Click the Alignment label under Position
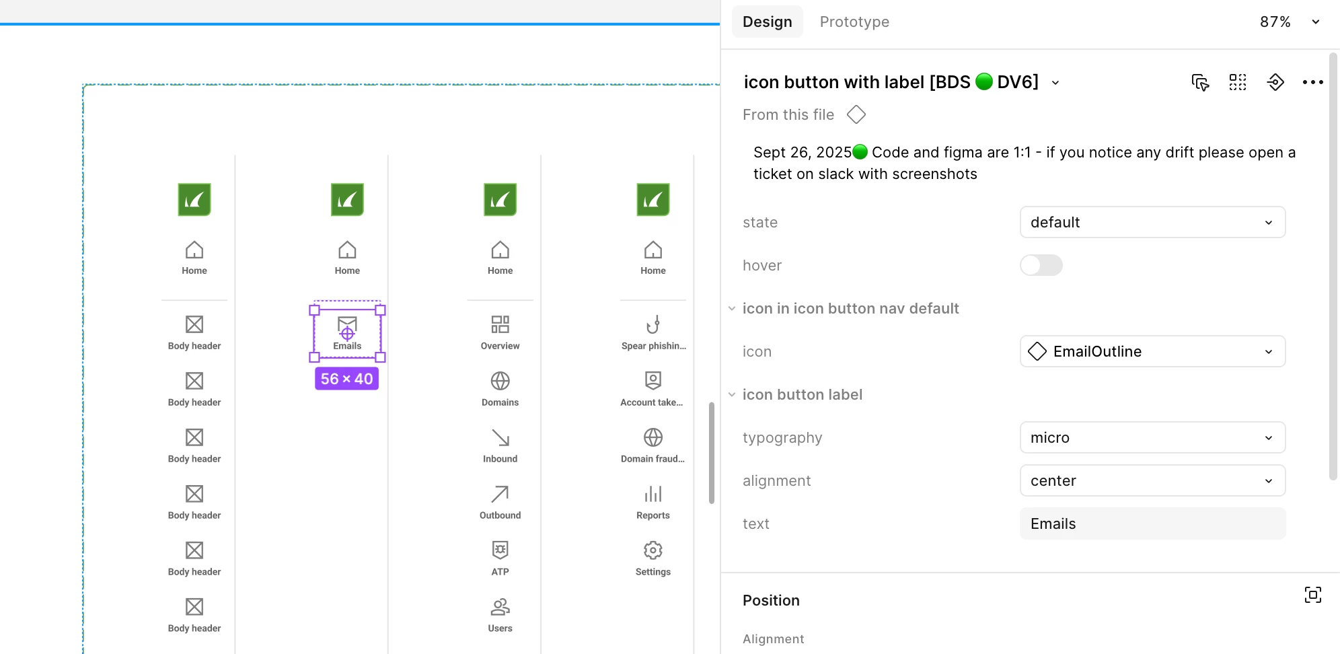The image size is (1340, 654). 773,639
